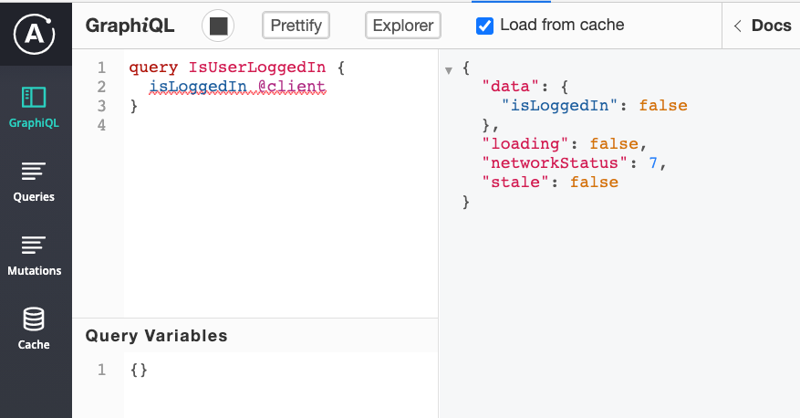Stop the running query
Viewport: 800px width, 418px height.
[x=218, y=26]
